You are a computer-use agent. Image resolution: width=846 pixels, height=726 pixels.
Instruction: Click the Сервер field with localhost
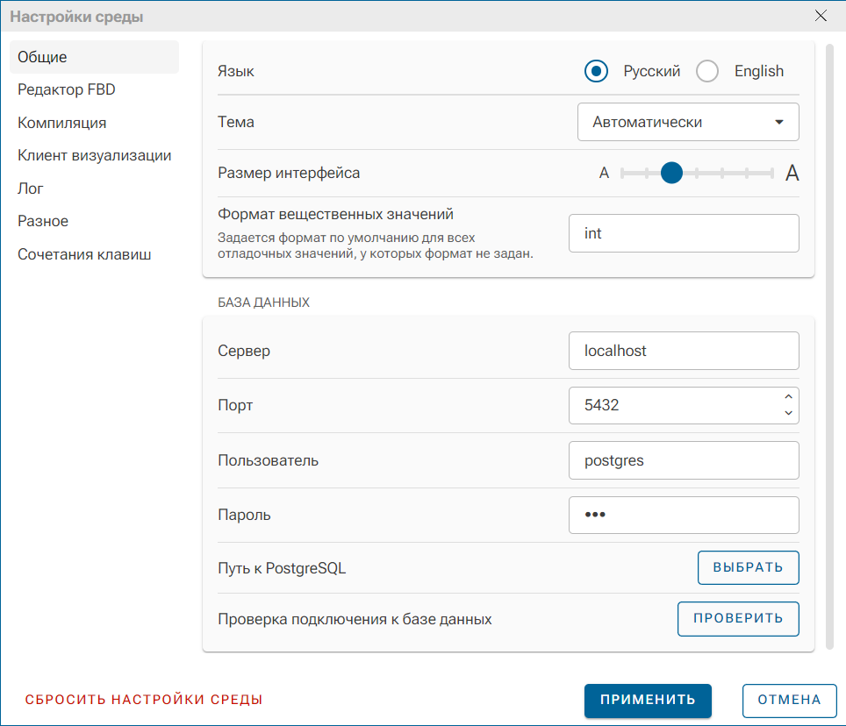684,351
